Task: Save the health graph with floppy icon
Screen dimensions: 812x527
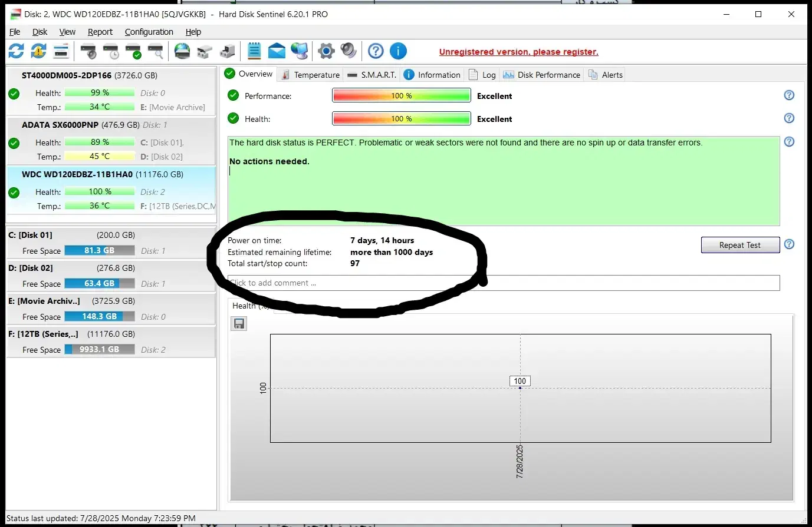Action: click(239, 324)
